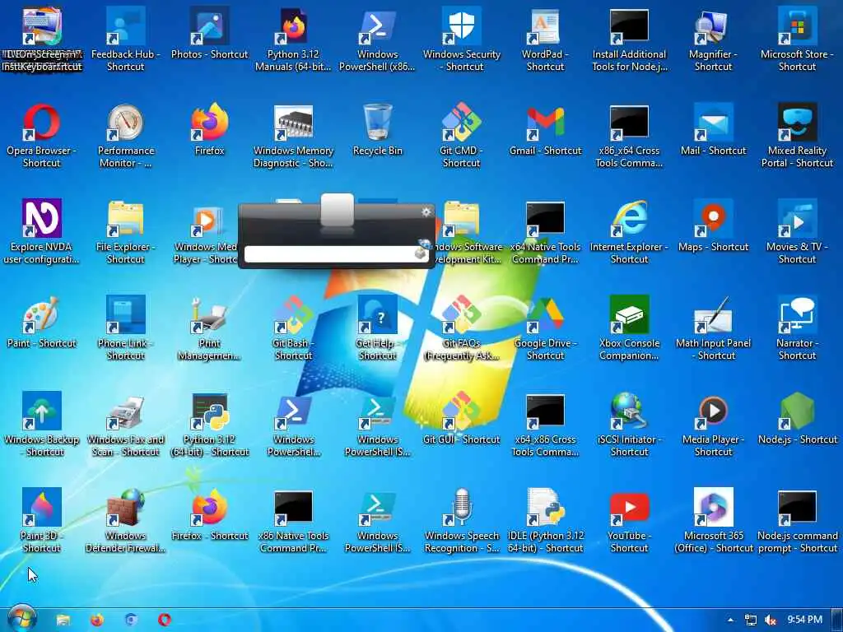Select the Math Input Panel shortcut
The height and width of the screenshot is (632, 843).
pyautogui.click(x=713, y=328)
